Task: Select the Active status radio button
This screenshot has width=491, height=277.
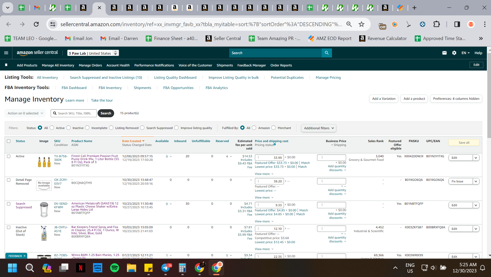Action: (x=52, y=128)
